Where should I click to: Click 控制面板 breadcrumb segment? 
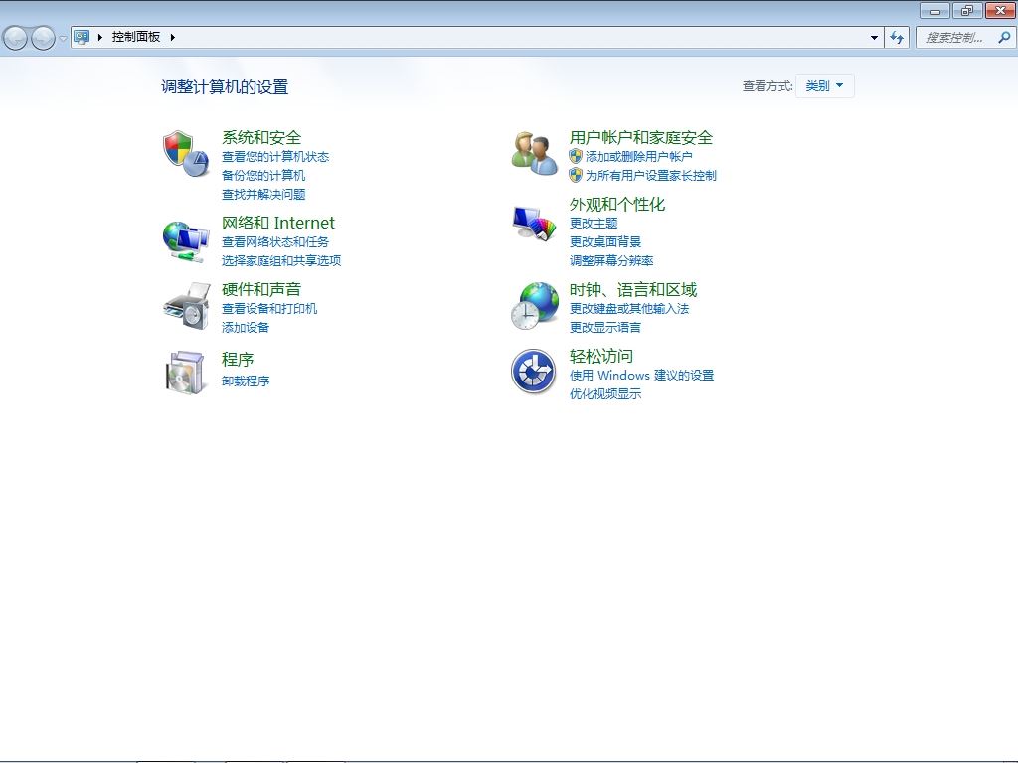(135, 37)
